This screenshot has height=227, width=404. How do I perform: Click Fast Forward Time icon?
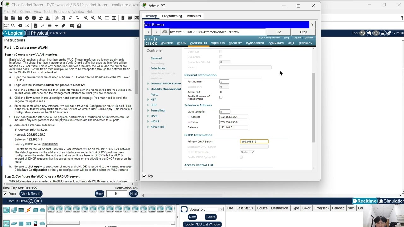[x=38, y=201]
